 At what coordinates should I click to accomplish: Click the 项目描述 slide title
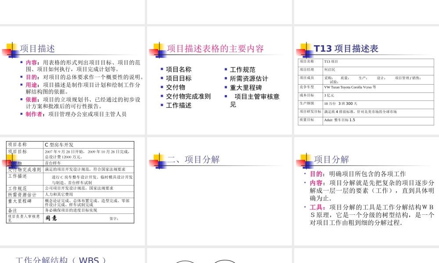[37, 49]
